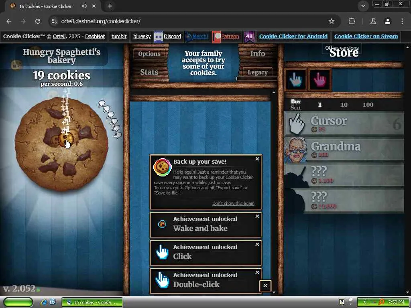Select the locked 1,100 cookie building
This screenshot has width=411, height=308.
[x=344, y=175]
